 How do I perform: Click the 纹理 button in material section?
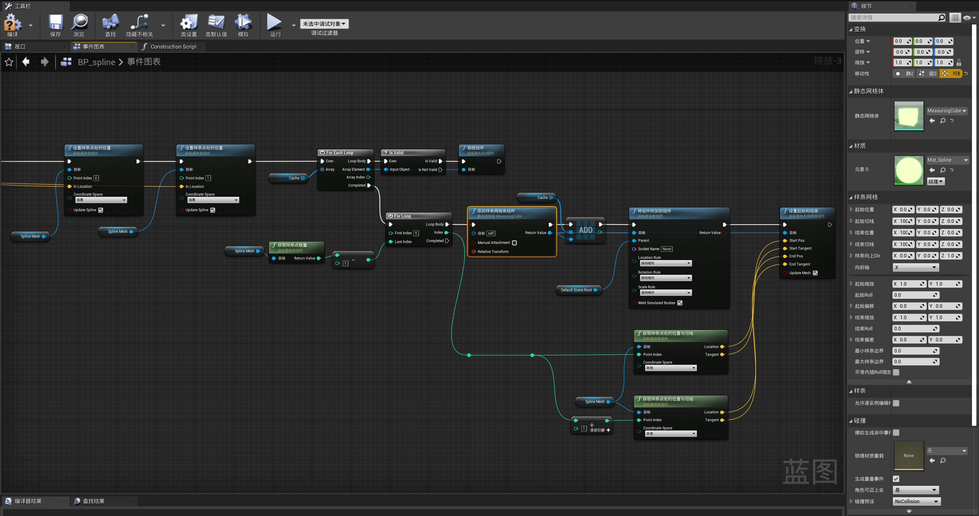pos(936,181)
